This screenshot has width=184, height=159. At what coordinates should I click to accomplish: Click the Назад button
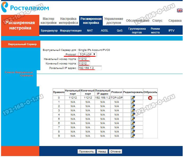click(x=102, y=152)
